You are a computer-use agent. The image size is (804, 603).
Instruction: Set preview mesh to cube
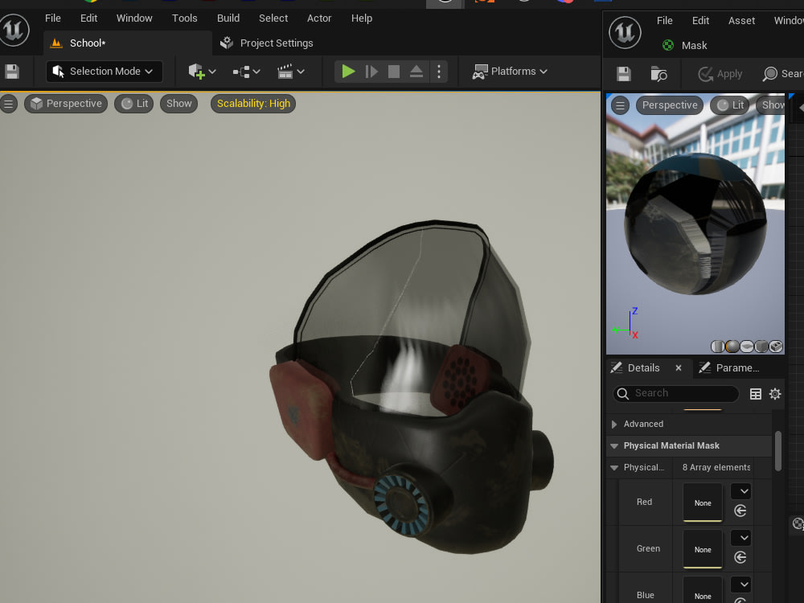pyautogui.click(x=761, y=347)
